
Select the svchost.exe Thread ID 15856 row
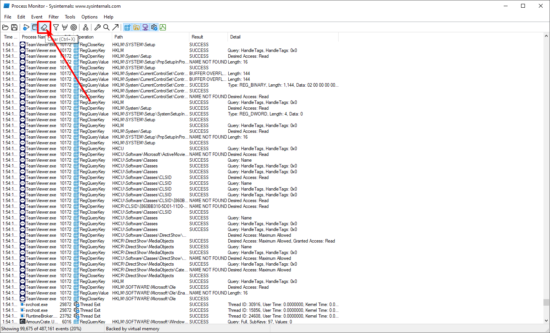[x=170, y=310]
